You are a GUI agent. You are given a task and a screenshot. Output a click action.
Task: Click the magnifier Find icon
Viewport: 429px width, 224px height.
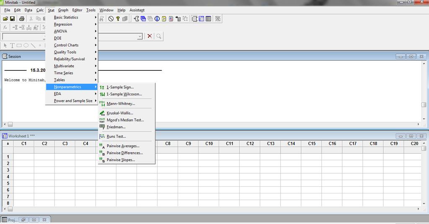tap(159, 36)
